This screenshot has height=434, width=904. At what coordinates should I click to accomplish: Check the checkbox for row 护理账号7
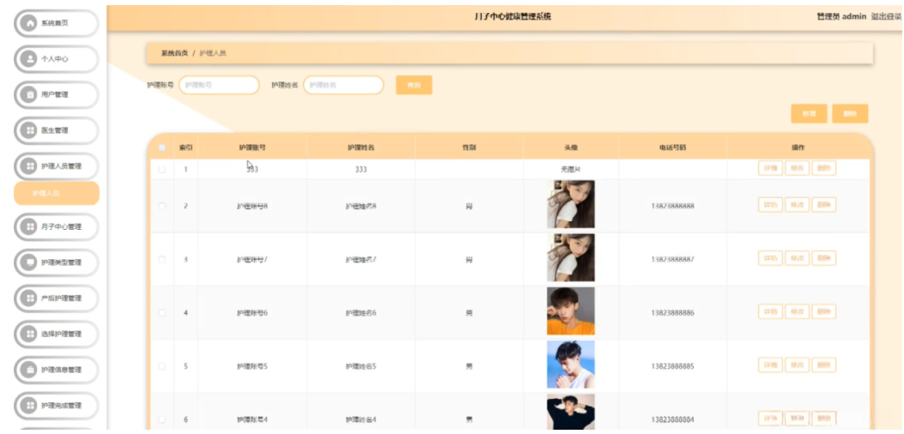(x=162, y=259)
